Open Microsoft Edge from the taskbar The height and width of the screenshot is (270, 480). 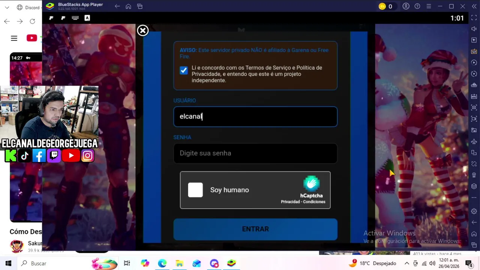[162, 263]
